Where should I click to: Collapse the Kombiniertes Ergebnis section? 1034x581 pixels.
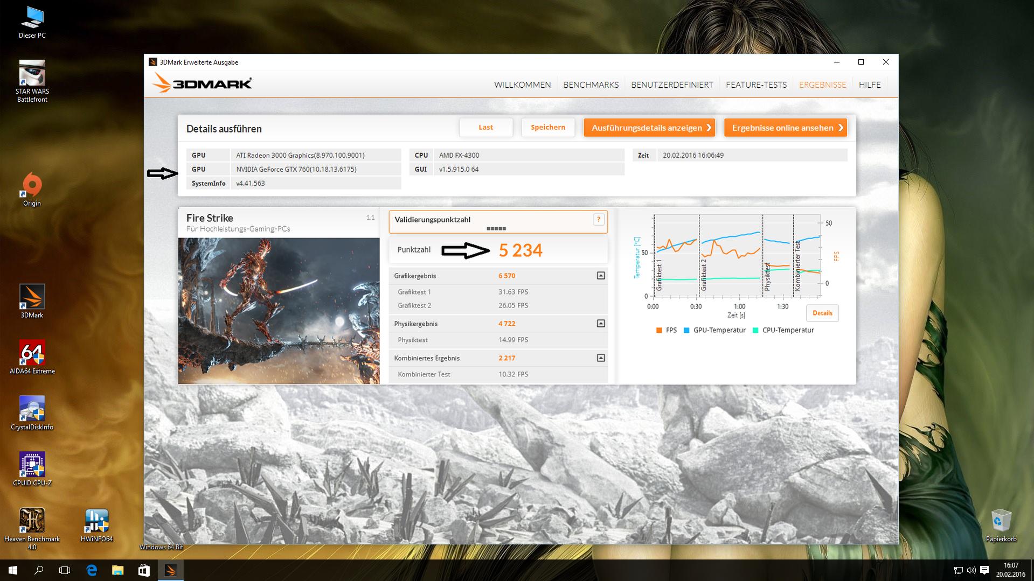point(601,358)
